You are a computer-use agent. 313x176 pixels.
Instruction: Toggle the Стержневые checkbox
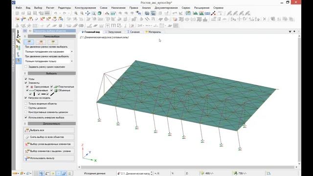pos(27,90)
